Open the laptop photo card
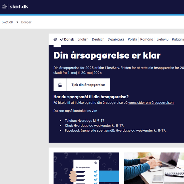 coord(154,168)
